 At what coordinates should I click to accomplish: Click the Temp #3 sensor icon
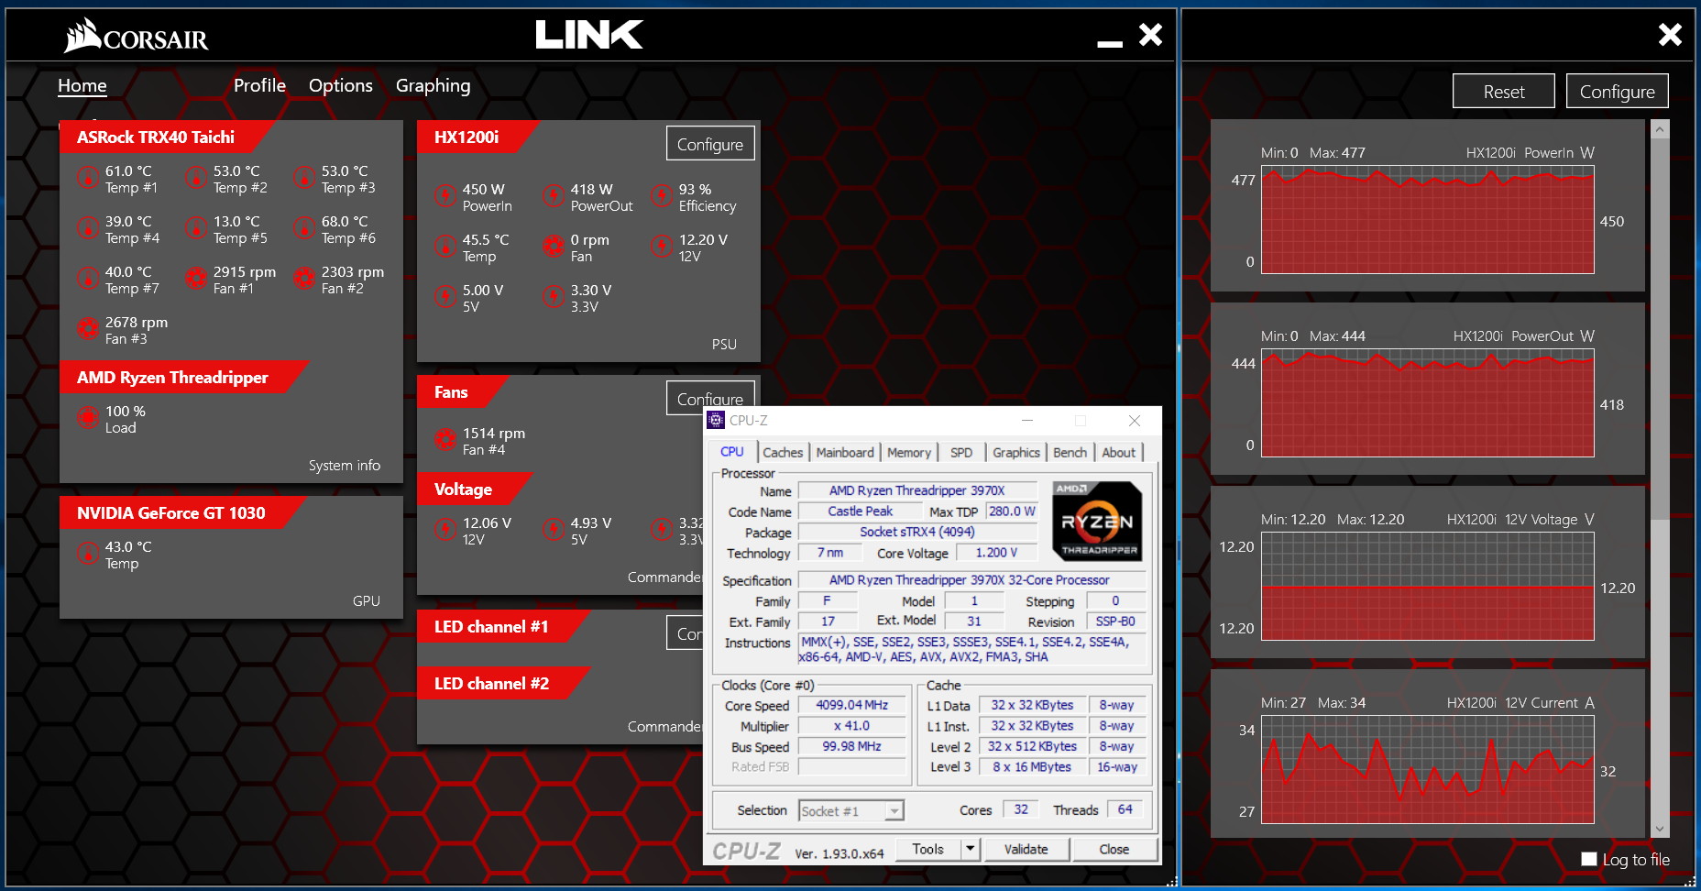coord(304,178)
